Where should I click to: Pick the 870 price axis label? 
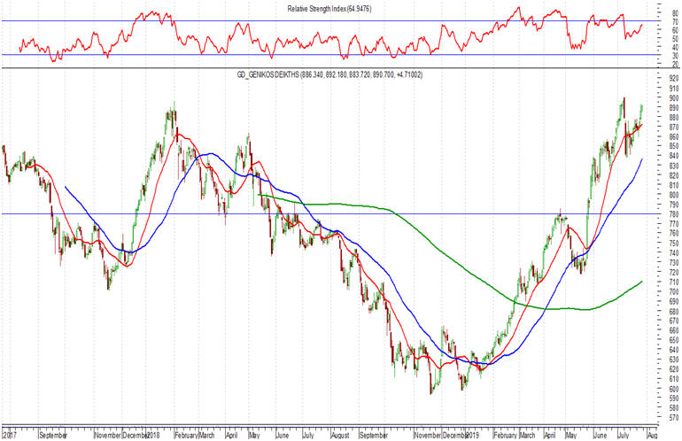674,127
